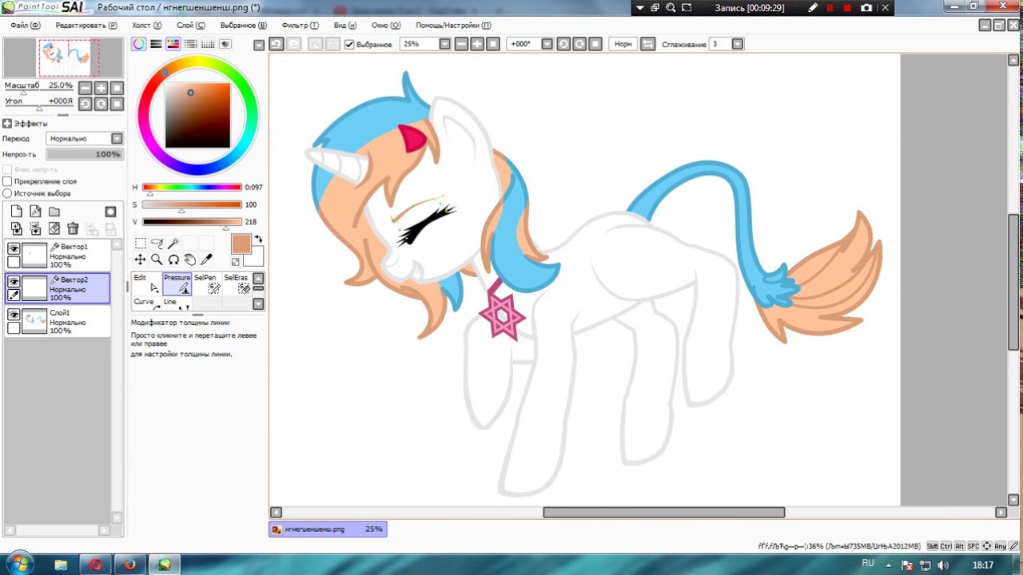
Task: Expand the Эффекты section
Action: click(x=6, y=124)
